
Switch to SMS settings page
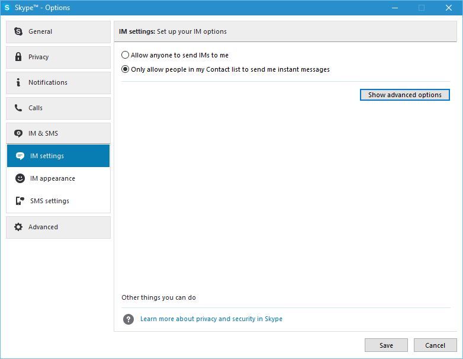tap(59, 201)
